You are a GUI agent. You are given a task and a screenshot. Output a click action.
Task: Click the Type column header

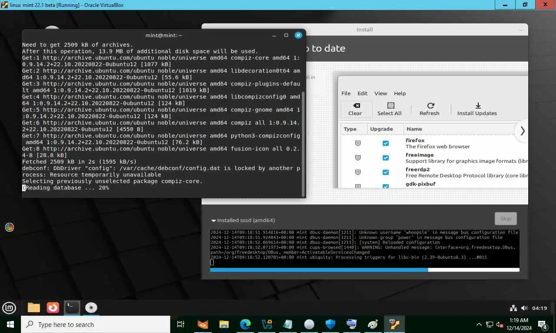(x=353, y=129)
